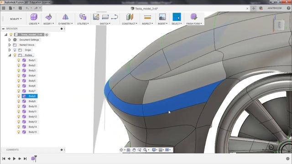The width and height of the screenshot is (292, 164).
Task: Open the Create form box tool
Action: pos(34,17)
